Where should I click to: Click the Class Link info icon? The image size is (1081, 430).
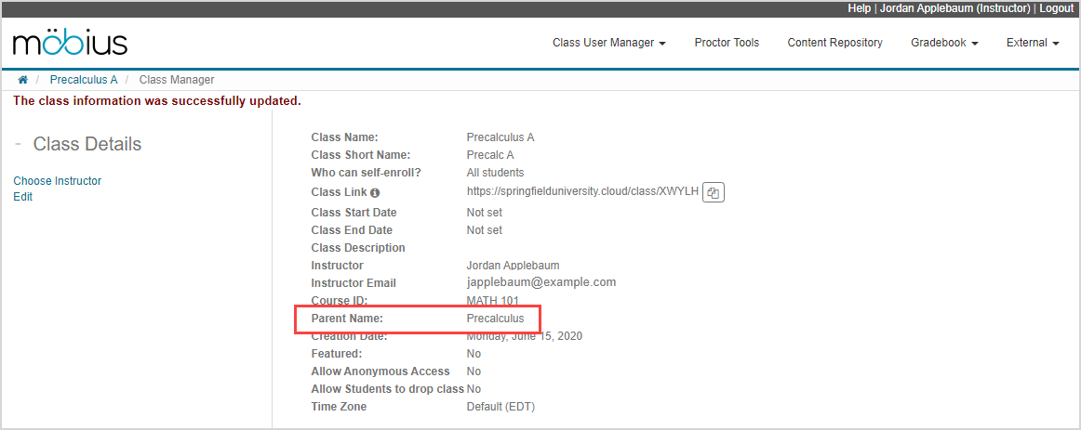pos(375,193)
